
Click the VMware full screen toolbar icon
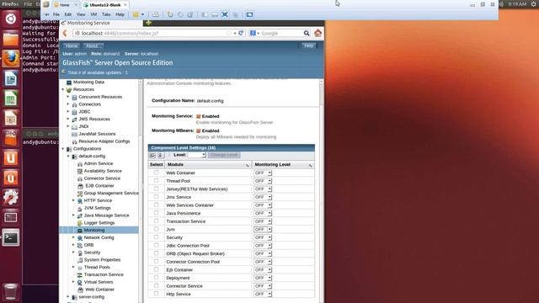[225, 14]
